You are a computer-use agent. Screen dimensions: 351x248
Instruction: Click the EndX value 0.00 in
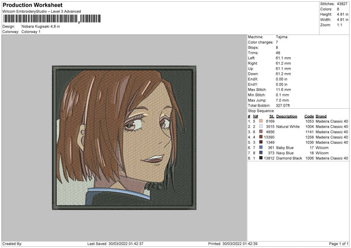[x=281, y=79]
